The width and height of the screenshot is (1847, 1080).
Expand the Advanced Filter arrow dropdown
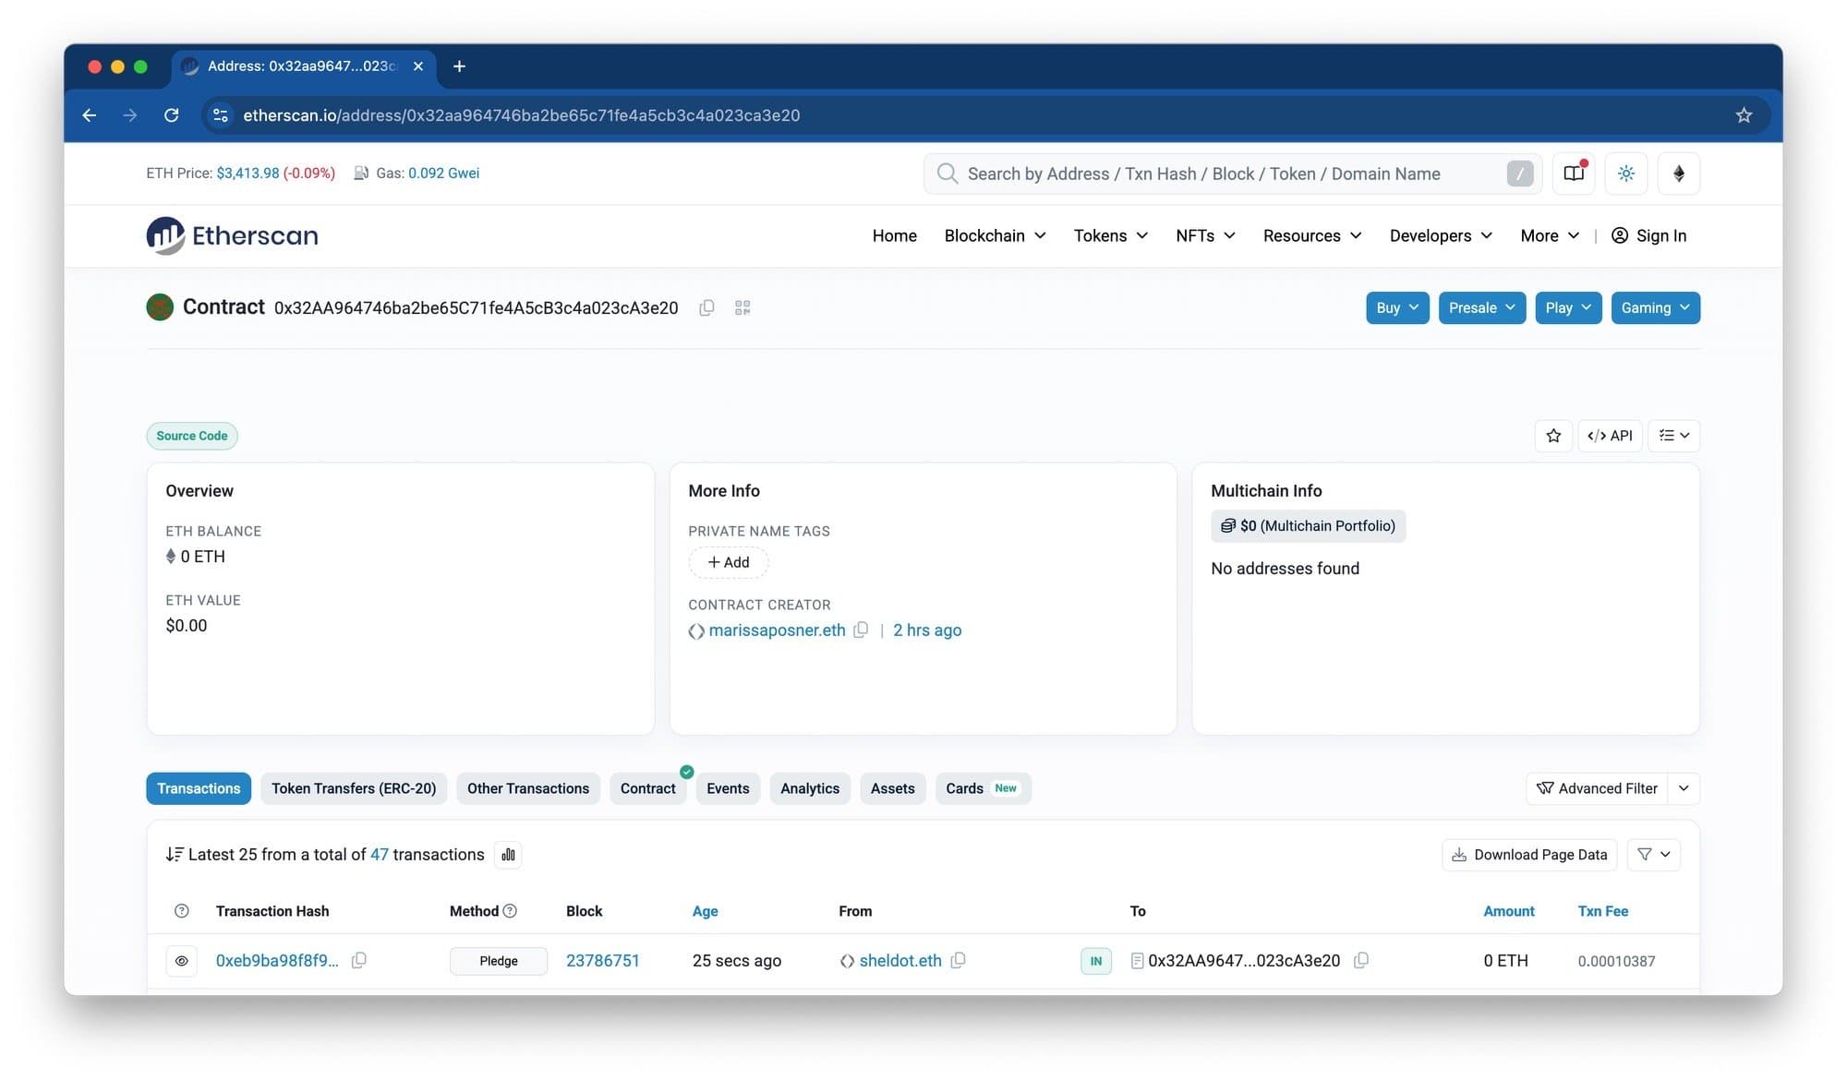1684,788
